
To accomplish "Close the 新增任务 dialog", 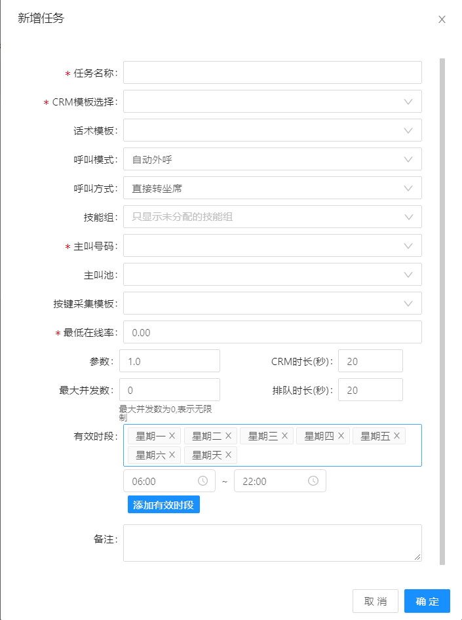I will [x=442, y=20].
